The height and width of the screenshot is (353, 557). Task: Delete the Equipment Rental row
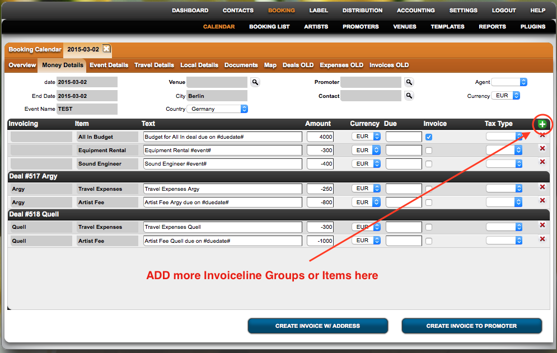click(x=542, y=148)
